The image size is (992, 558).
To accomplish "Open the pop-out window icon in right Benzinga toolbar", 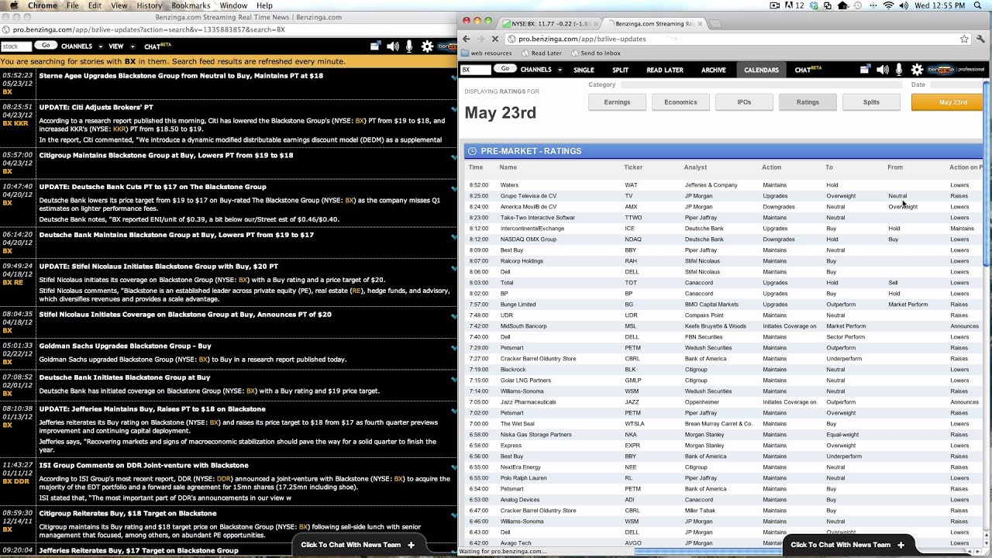I will coord(865,70).
